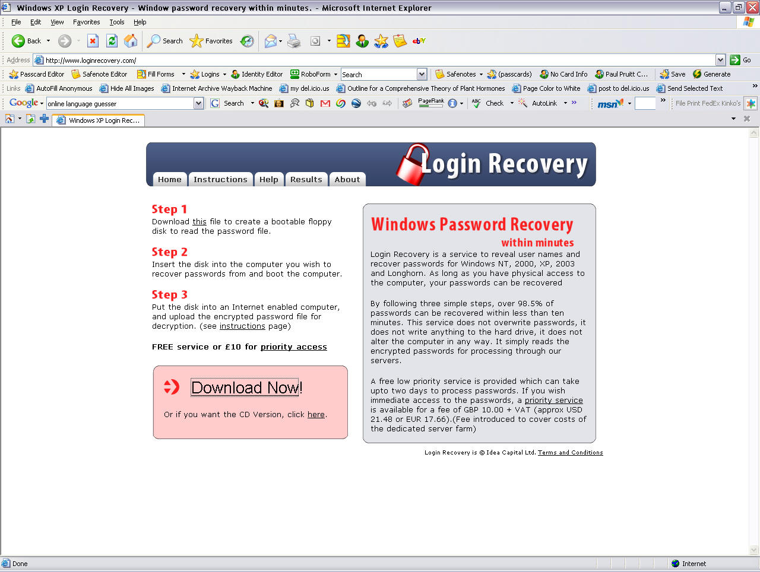Viewport: 760px width, 572px height.
Task: Open the Safenote Editor
Action: pos(99,74)
